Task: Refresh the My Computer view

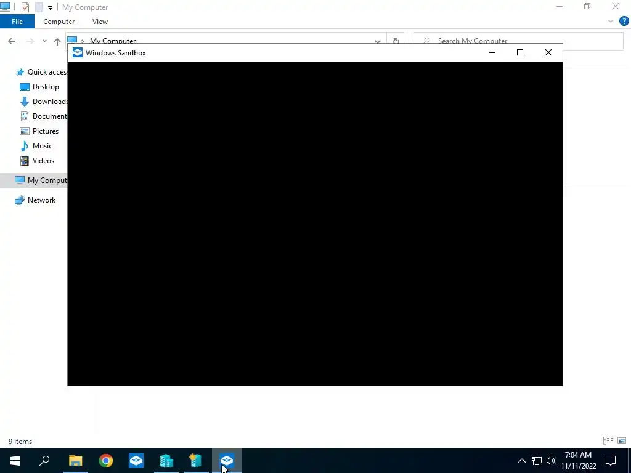Action: pos(396,41)
